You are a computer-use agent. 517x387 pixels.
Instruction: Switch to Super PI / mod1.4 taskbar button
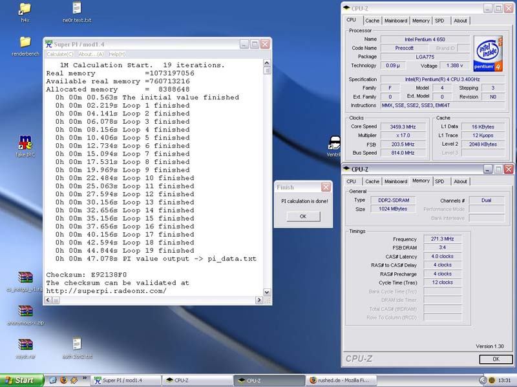pyautogui.click(x=126, y=381)
